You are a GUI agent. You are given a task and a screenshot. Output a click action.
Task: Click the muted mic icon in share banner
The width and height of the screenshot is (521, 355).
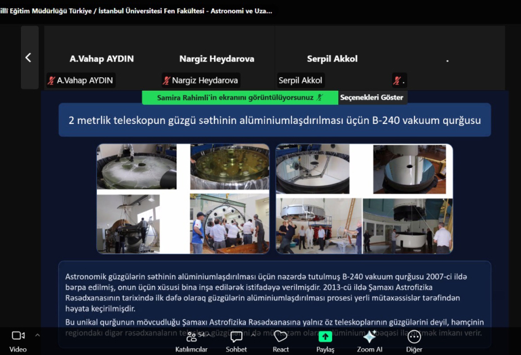tap(320, 97)
